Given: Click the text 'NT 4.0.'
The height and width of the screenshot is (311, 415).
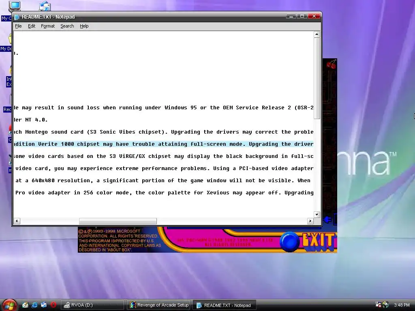Looking at the screenshot, I should 36,120.
